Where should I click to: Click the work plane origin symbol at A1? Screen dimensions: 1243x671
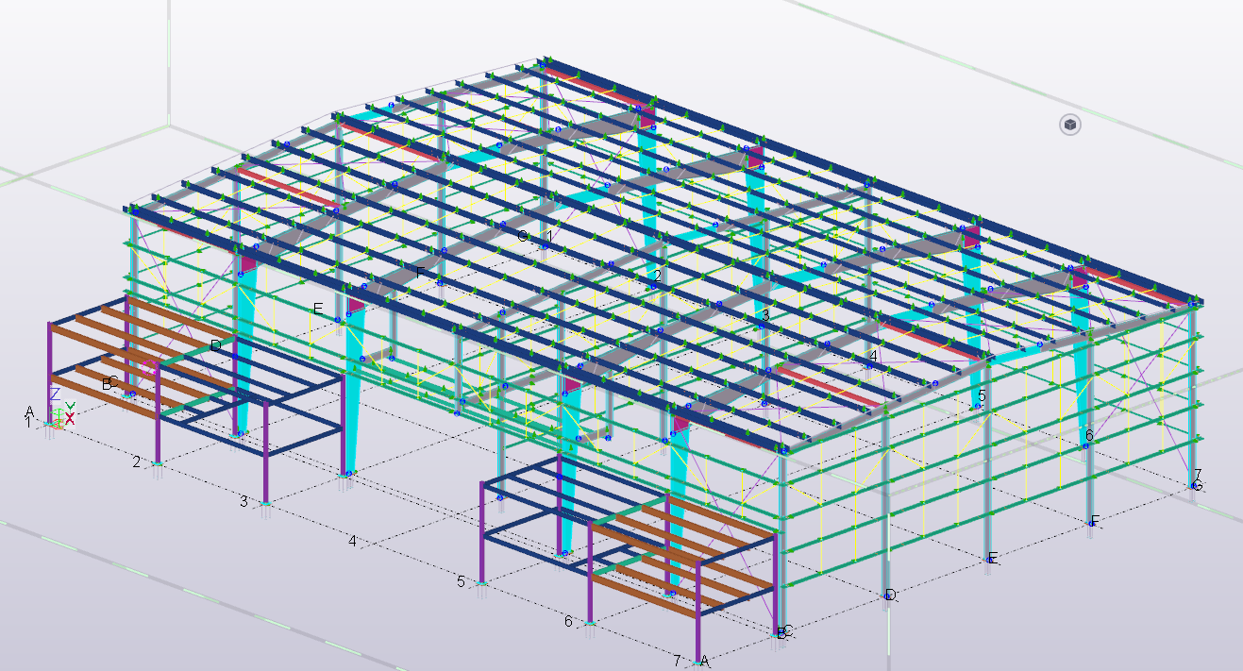(x=50, y=424)
